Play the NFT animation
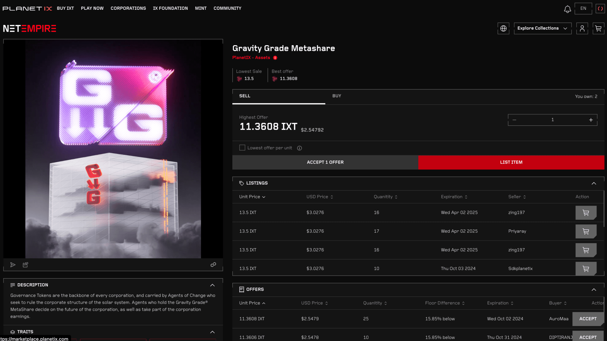Screen dimensions: 607x341 coord(13,265)
